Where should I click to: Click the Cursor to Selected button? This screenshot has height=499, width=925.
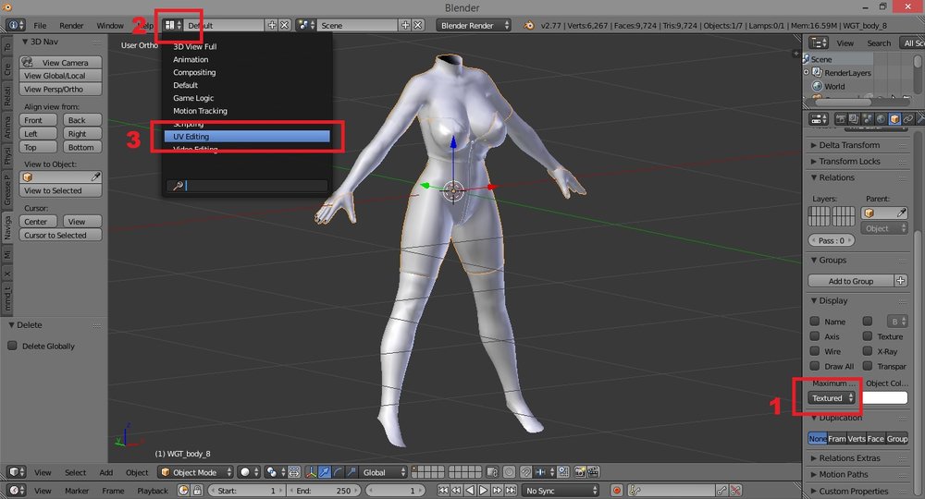[60, 235]
